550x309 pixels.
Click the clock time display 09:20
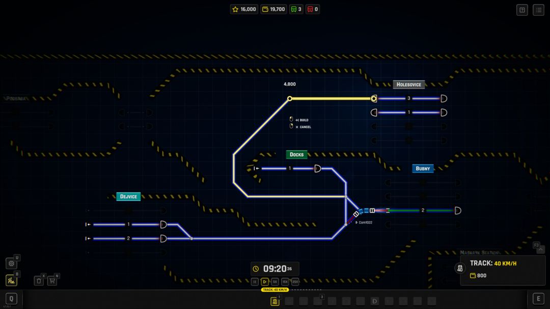pos(274,269)
